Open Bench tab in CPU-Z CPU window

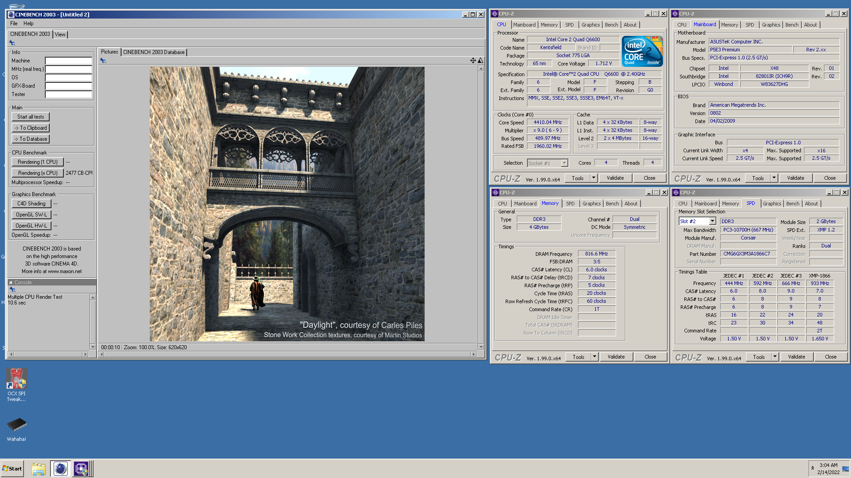pyautogui.click(x=611, y=25)
